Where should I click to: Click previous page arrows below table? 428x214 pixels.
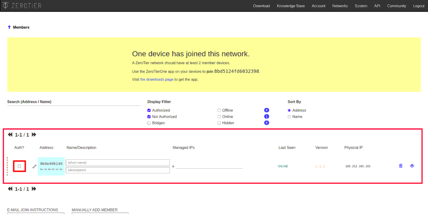(x=10, y=189)
